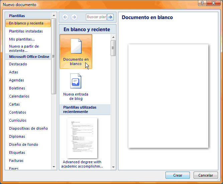This screenshot has height=184, width=223.
Task: Select the Calendarios online category
Action: (19, 96)
